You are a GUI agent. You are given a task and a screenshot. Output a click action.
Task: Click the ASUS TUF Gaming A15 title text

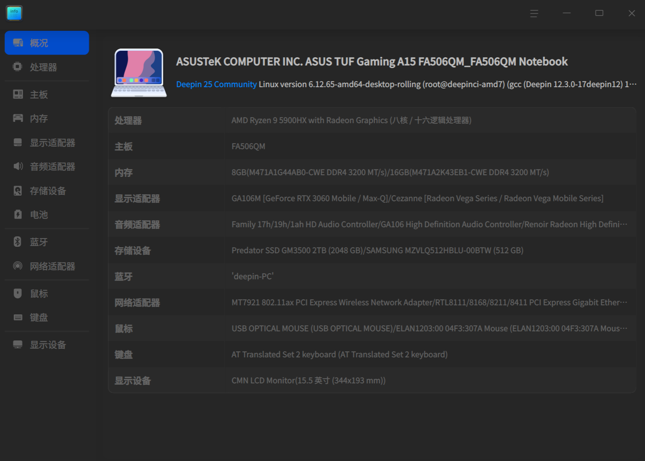point(372,62)
